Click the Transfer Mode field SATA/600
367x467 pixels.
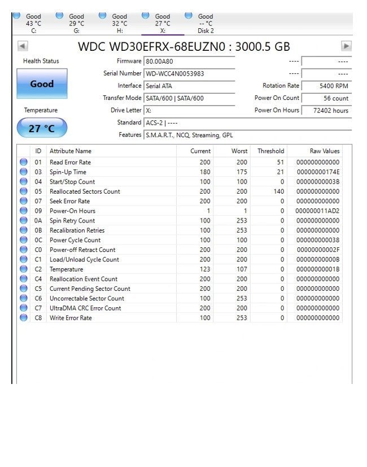click(189, 98)
